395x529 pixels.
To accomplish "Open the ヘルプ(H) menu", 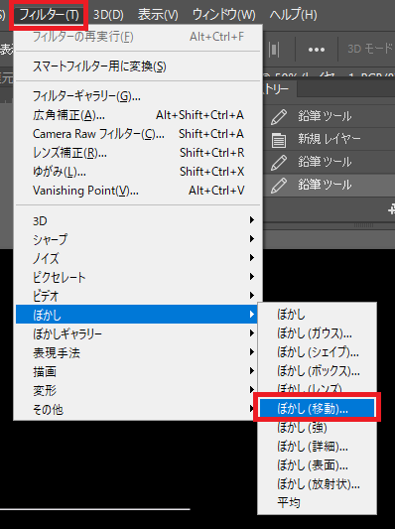I will click(x=293, y=15).
